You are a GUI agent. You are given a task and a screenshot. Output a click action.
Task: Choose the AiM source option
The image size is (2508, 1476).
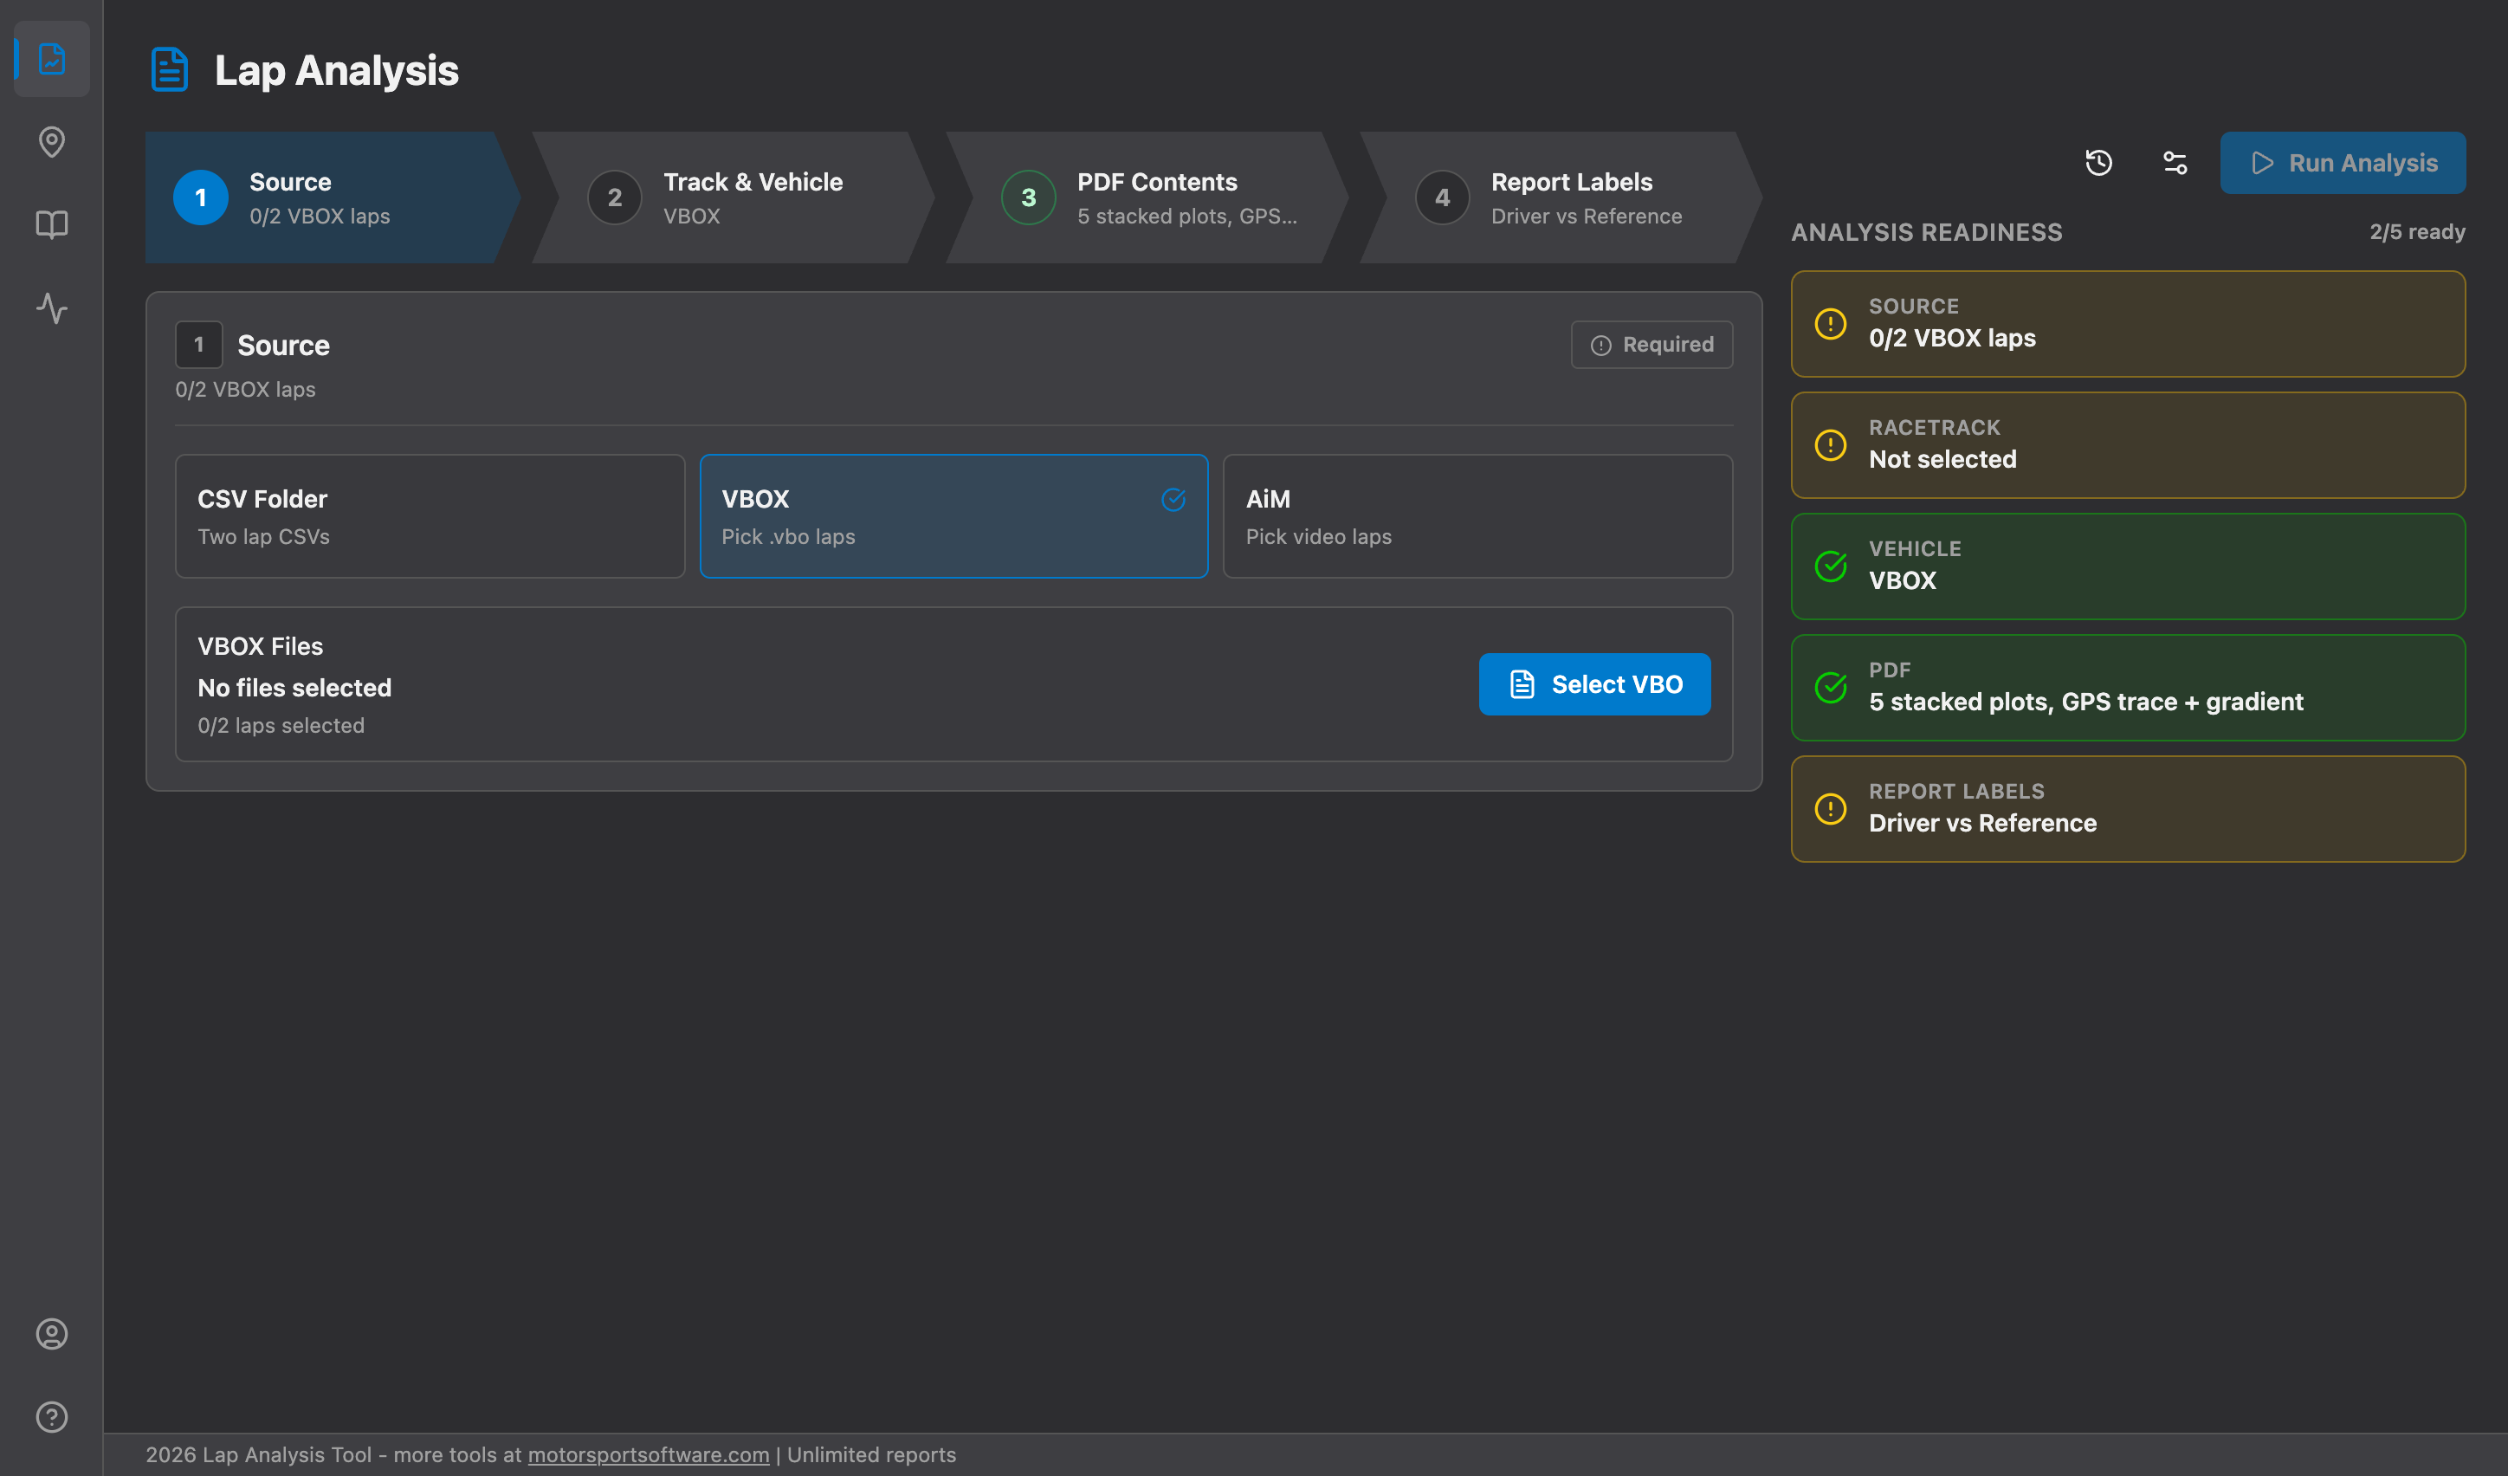[x=1478, y=516]
